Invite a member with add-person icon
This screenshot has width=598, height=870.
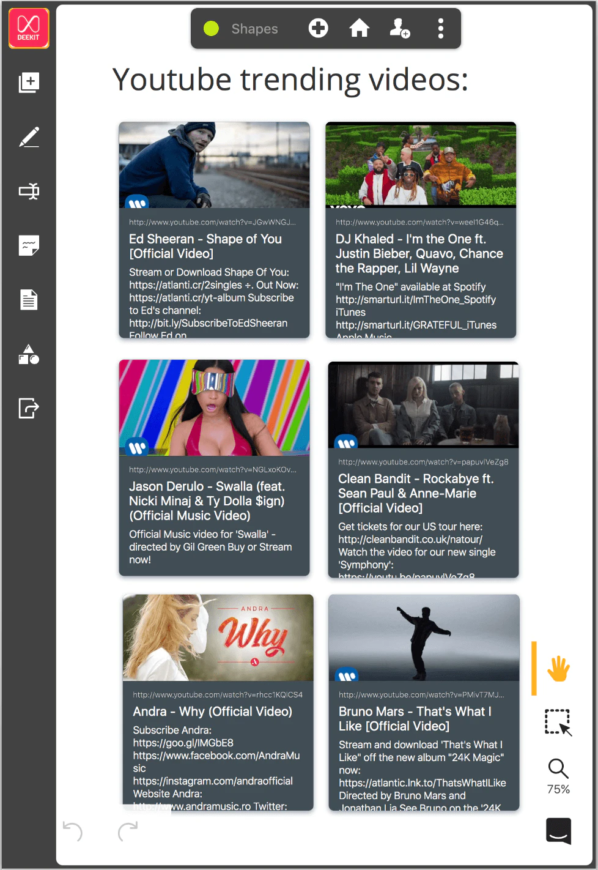(x=400, y=28)
